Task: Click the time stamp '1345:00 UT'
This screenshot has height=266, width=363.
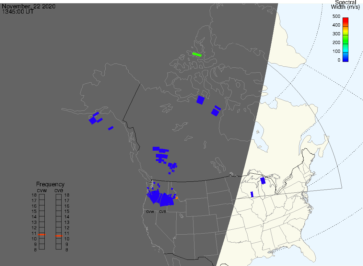Action: pos(18,12)
